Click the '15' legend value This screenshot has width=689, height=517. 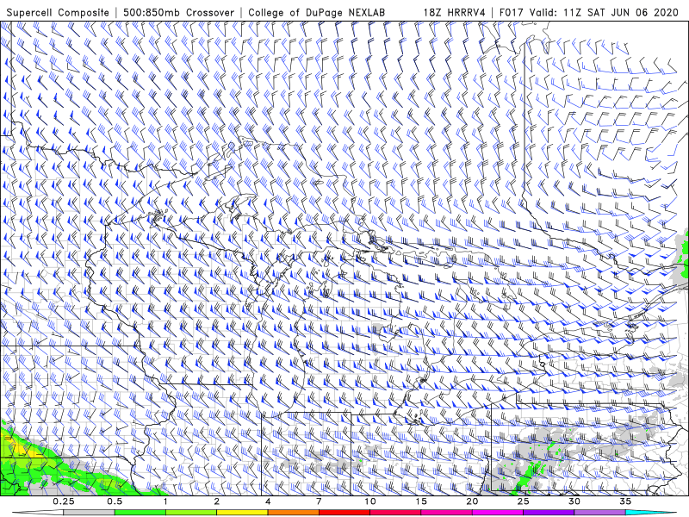coord(421,501)
